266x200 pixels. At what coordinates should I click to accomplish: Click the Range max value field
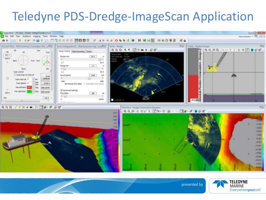pos(93,56)
